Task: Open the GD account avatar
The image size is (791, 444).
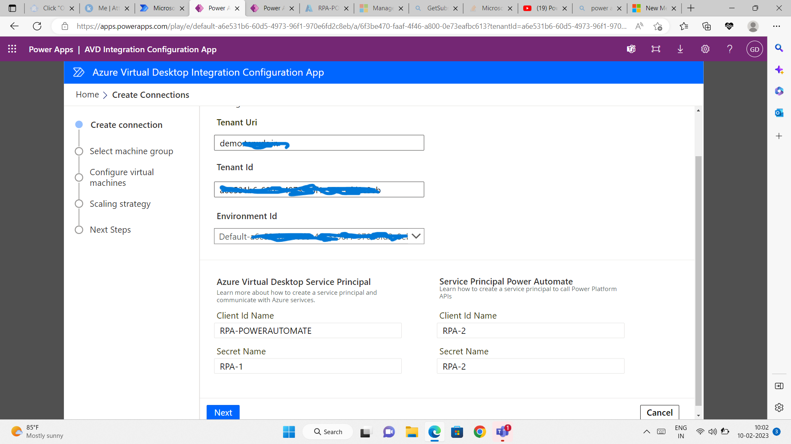Action: 754,49
